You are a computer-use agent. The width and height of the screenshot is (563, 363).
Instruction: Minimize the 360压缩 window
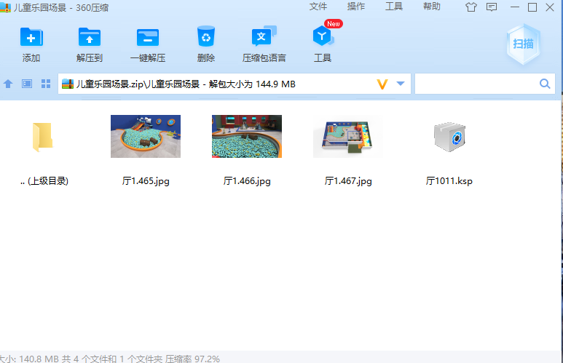click(515, 7)
